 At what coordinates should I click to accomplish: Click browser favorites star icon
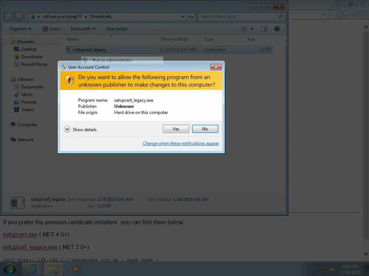pyautogui.click(x=355, y=14)
